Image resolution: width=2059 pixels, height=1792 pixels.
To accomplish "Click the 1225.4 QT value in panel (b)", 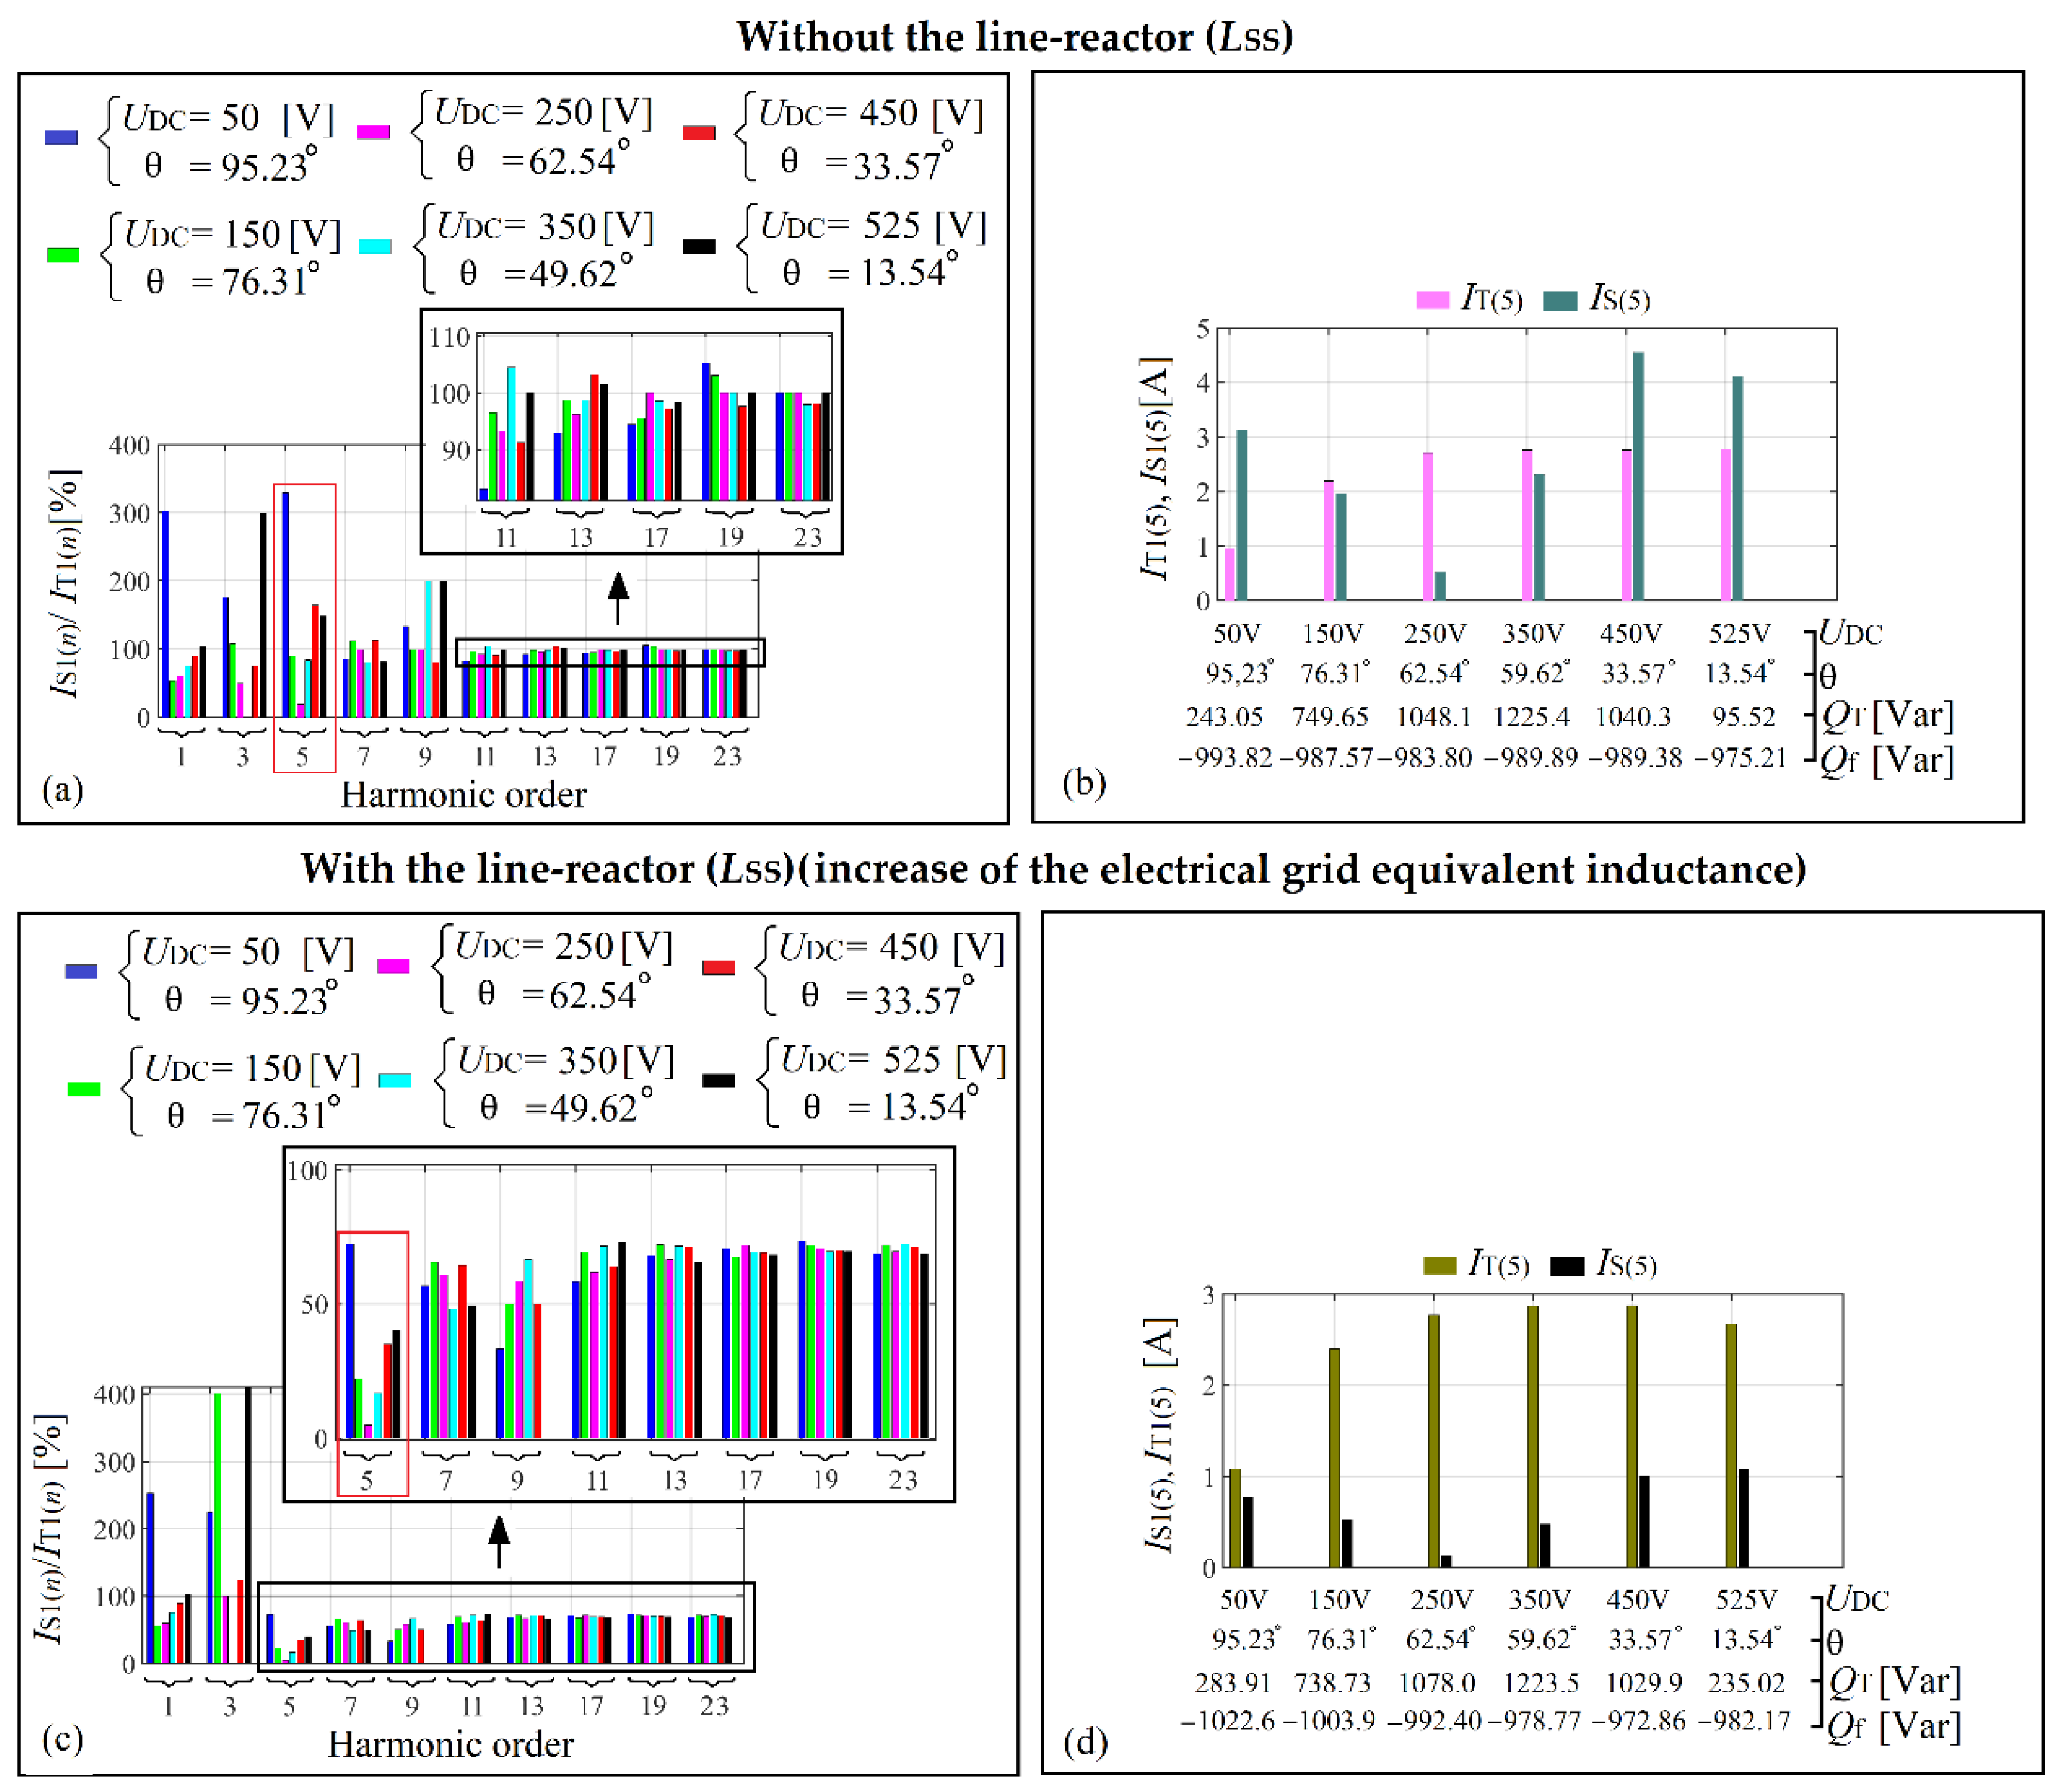I will coord(1531,716).
